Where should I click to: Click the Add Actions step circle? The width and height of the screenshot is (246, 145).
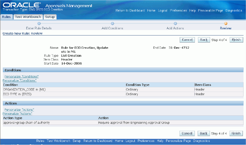coord(175,23)
